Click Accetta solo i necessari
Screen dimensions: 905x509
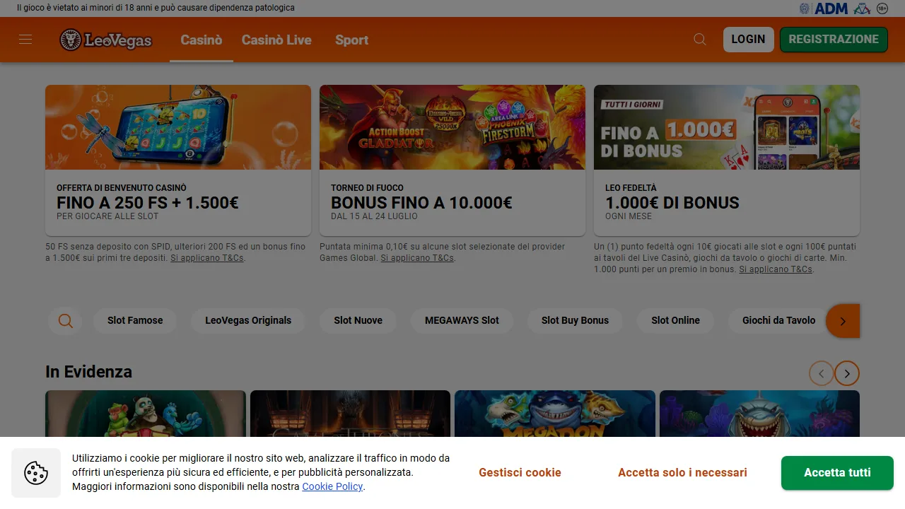coord(682,473)
